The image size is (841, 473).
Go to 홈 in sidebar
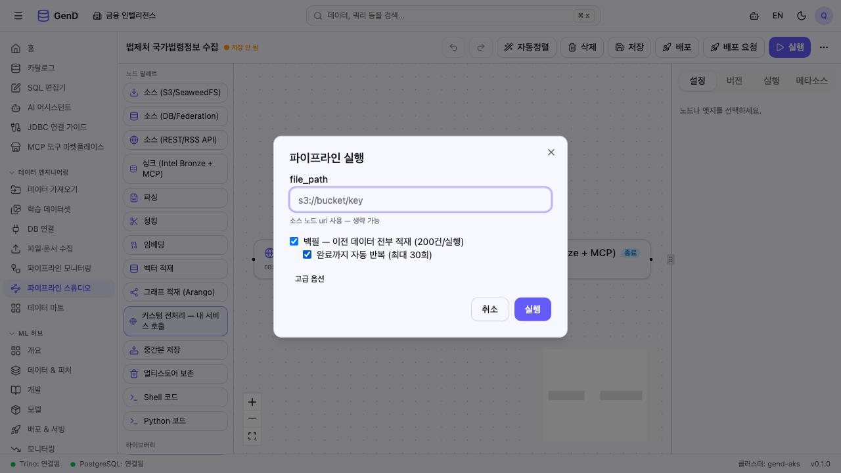click(59, 48)
